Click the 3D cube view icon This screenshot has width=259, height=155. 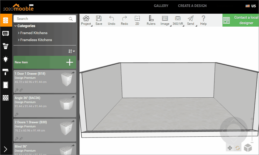pyautogui.click(x=248, y=148)
